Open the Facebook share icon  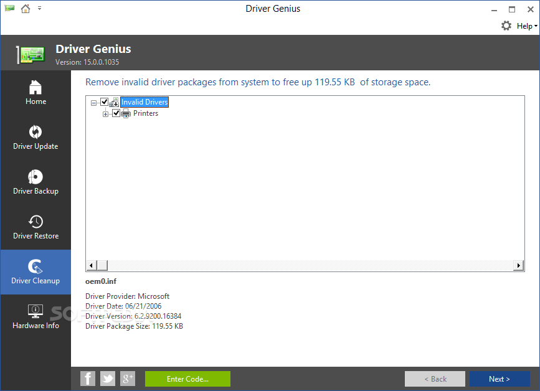tap(88, 379)
